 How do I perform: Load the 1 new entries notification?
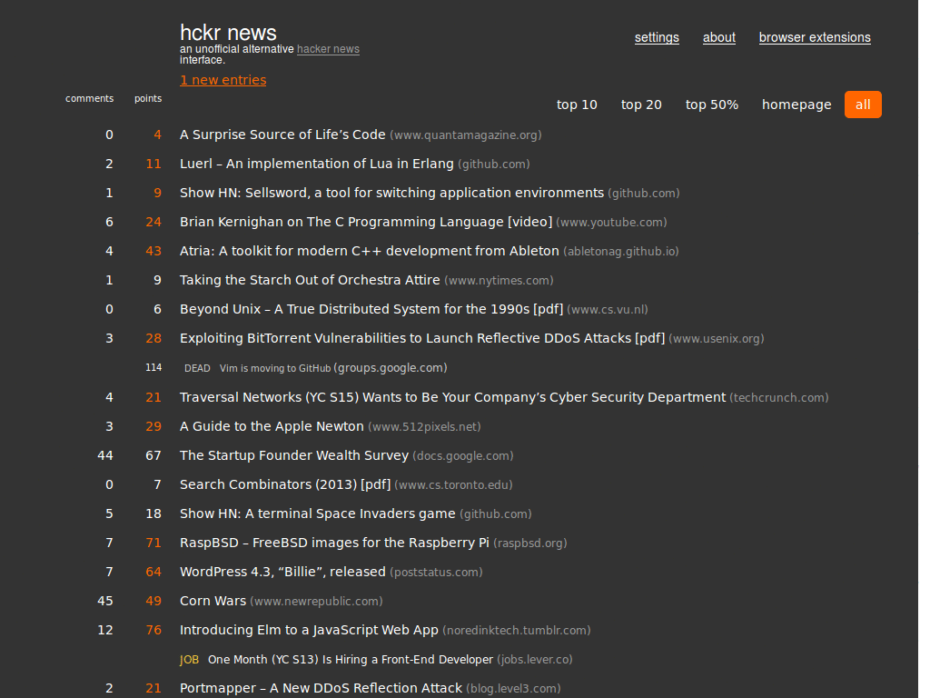coord(223,79)
